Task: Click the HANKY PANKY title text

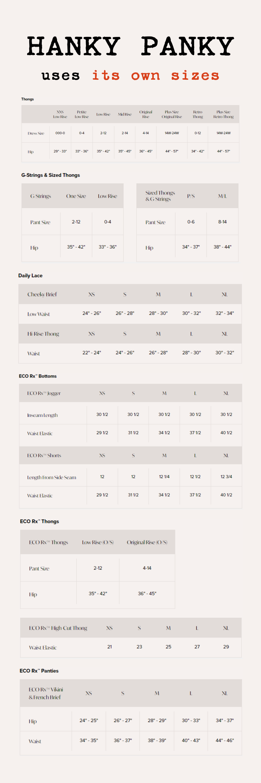Action: pos(130,46)
